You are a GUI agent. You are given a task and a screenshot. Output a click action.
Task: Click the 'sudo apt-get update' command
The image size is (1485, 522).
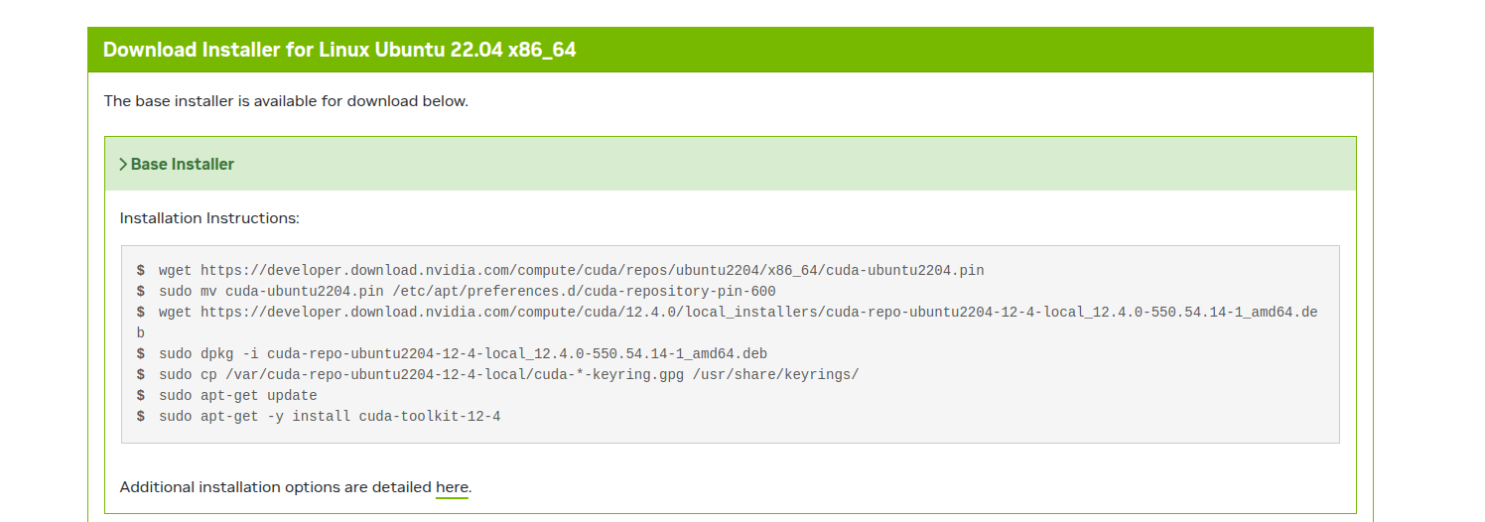237,395
